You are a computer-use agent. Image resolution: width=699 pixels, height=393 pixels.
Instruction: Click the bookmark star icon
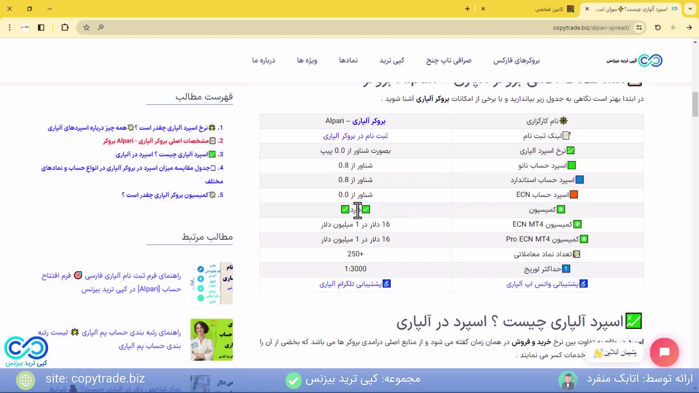[86, 27]
